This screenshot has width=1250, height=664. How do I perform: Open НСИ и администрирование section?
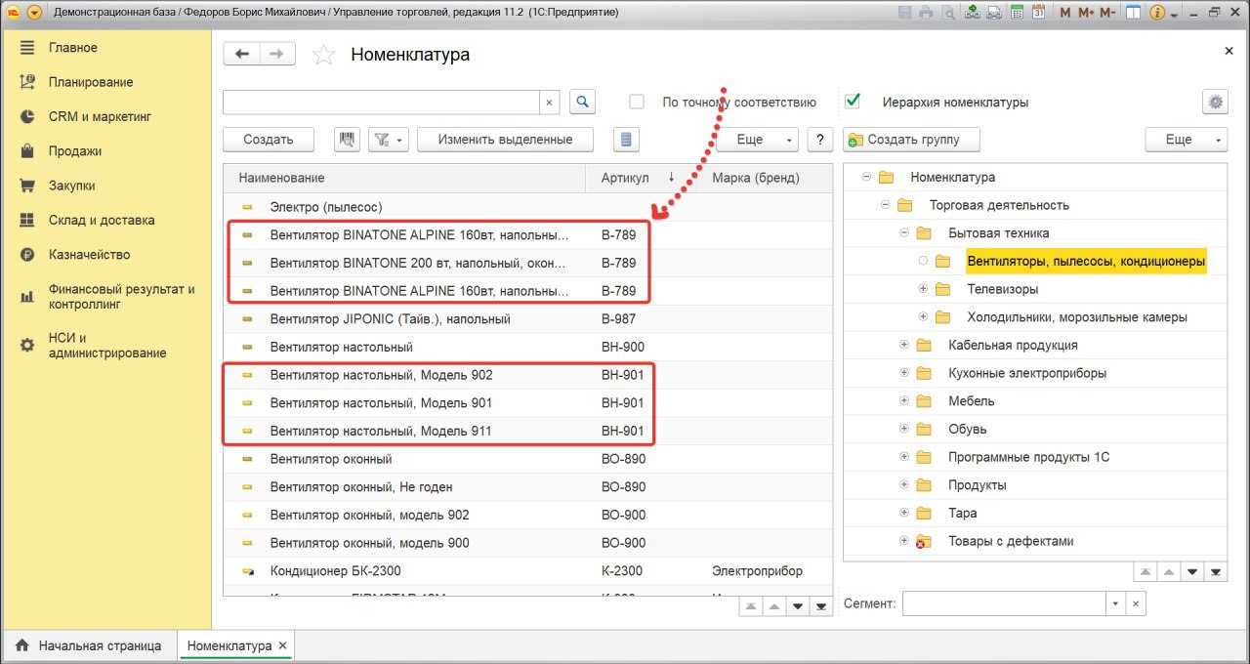(x=105, y=346)
